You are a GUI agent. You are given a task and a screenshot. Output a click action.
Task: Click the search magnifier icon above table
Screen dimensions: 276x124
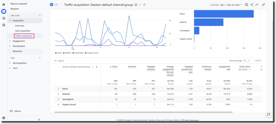[x=56, y=61]
